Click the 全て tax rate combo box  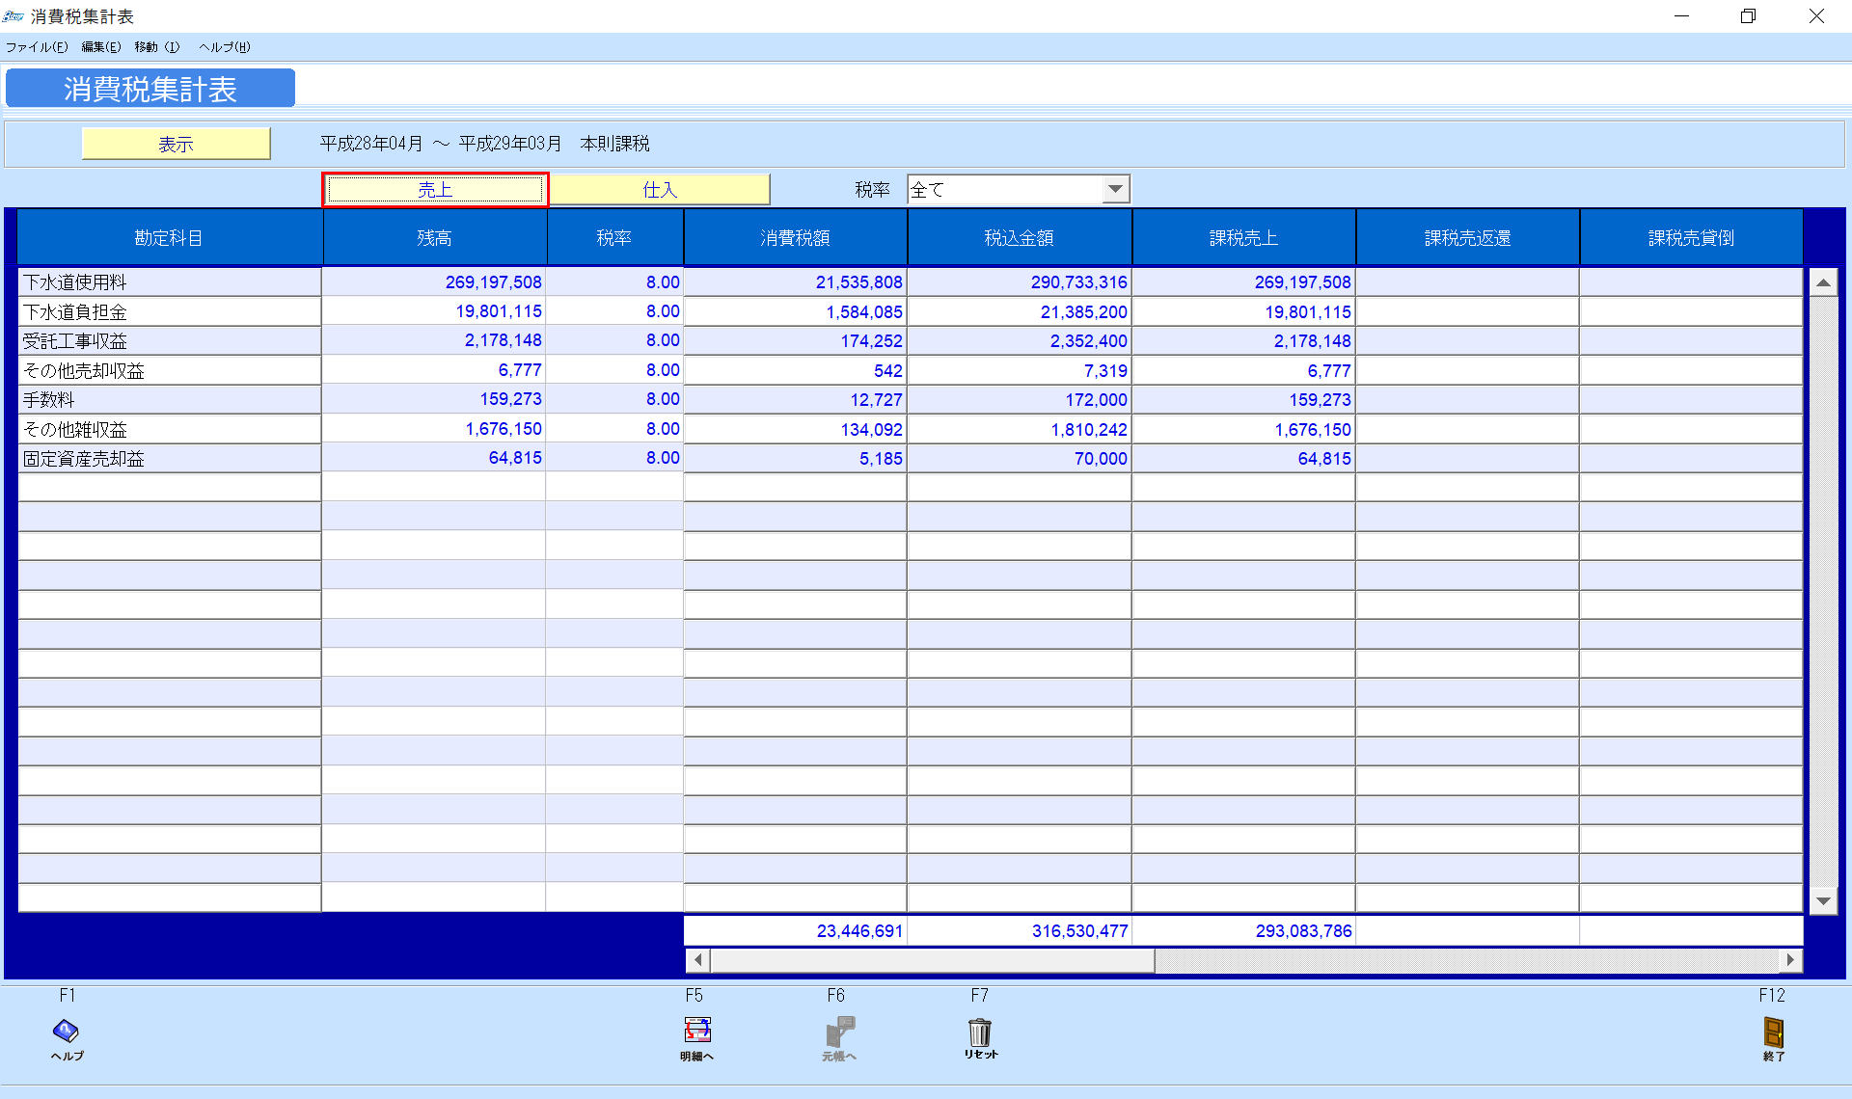click(x=1003, y=190)
